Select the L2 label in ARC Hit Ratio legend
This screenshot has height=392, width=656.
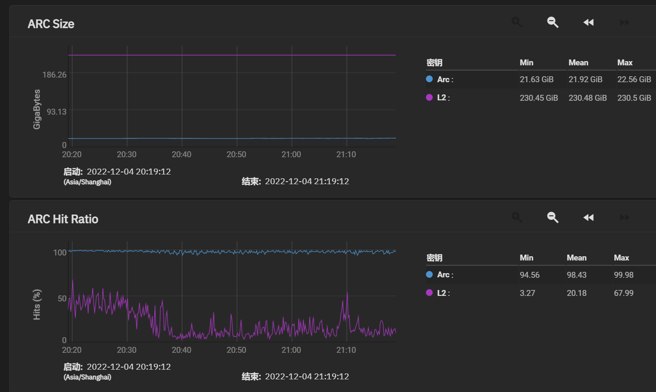[442, 293]
